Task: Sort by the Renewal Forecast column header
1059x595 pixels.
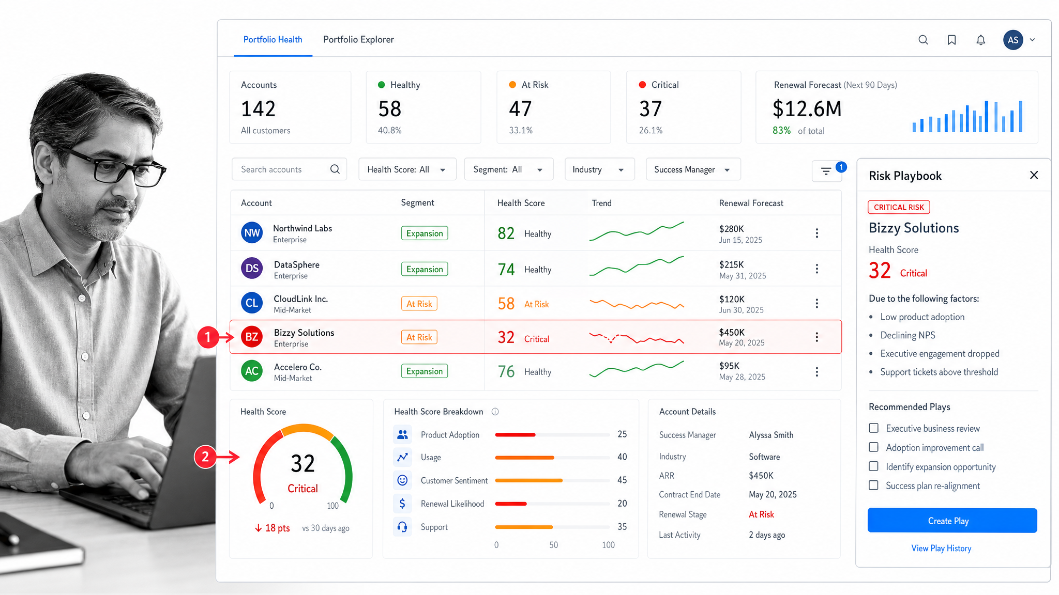Action: click(x=751, y=203)
